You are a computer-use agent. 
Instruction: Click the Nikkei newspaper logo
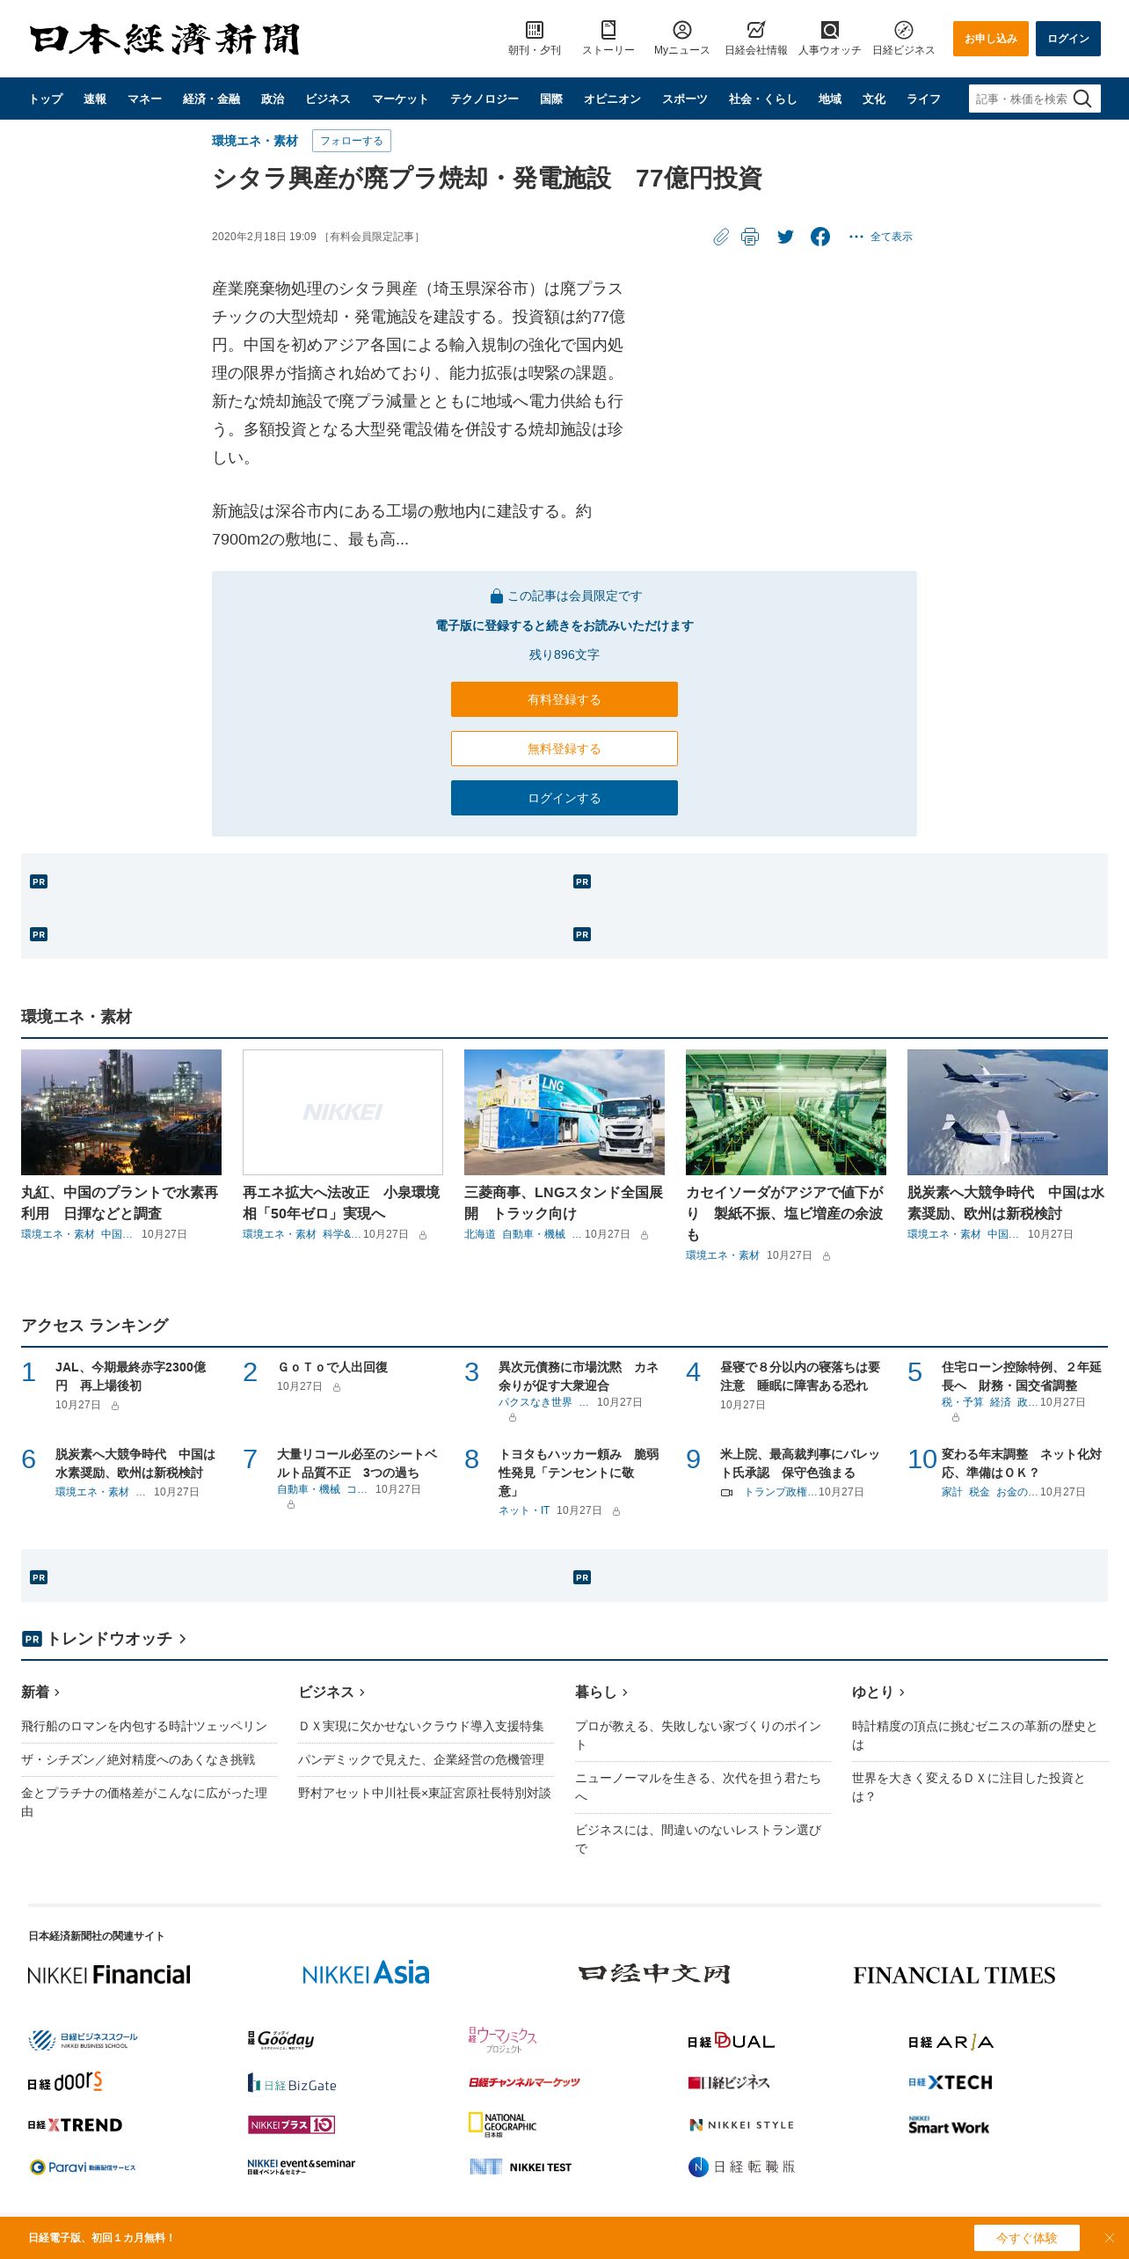[x=164, y=39]
